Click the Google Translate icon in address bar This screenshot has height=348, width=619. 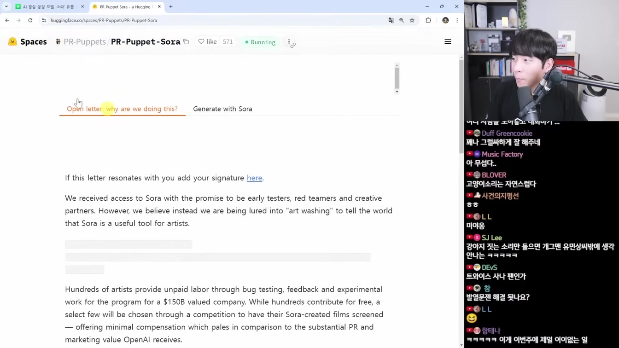coord(391,20)
